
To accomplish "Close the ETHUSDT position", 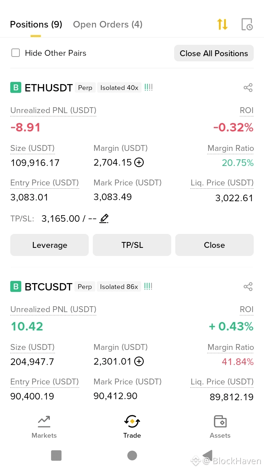I will (214, 245).
